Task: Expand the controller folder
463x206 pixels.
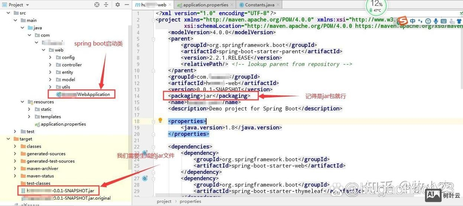Action: tap(51, 65)
